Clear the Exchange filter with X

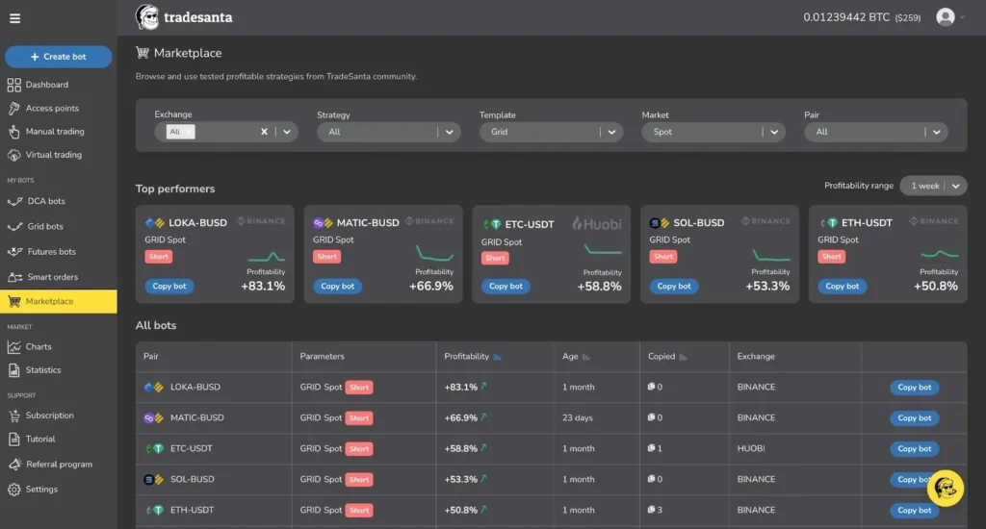(x=264, y=132)
